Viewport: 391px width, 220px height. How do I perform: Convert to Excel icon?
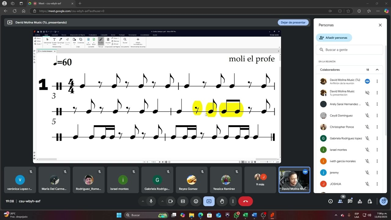[x=94, y=41]
